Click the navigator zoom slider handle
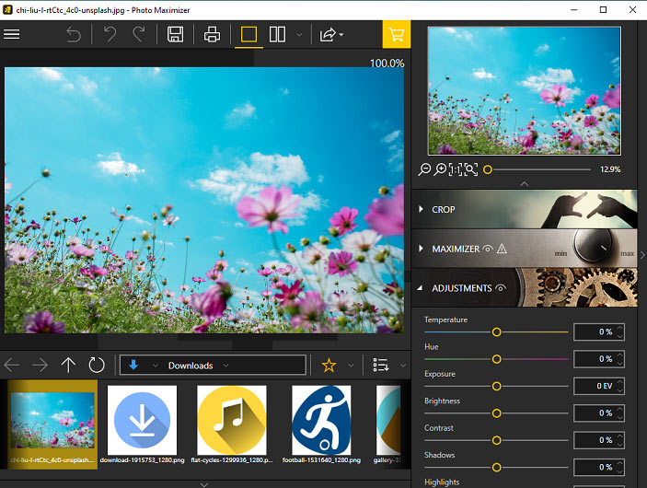The height and width of the screenshot is (488, 647). (488, 169)
